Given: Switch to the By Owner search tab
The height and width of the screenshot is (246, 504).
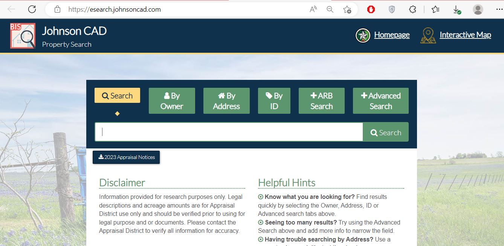Looking at the screenshot, I should click(x=172, y=101).
